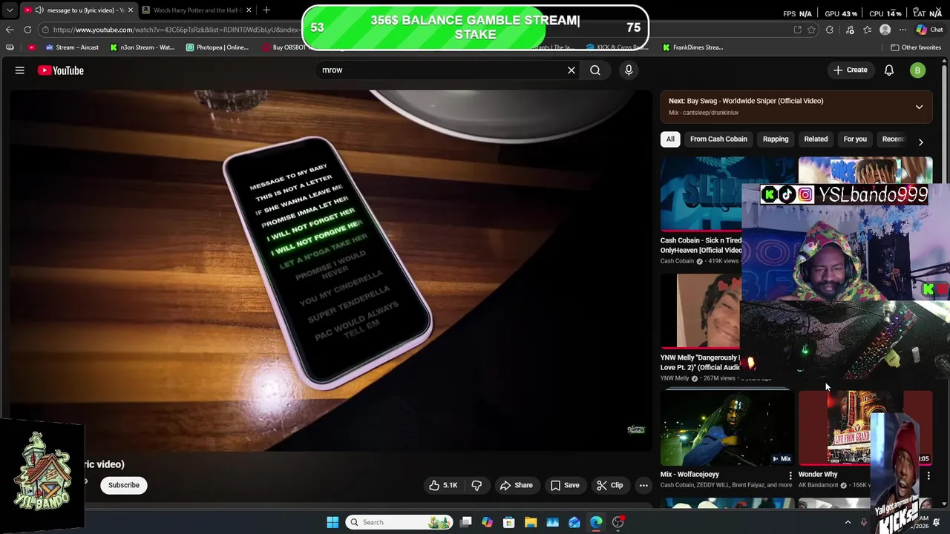Viewport: 950px width, 534px height.
Task: Clear the search box with the X
Action: tap(571, 70)
